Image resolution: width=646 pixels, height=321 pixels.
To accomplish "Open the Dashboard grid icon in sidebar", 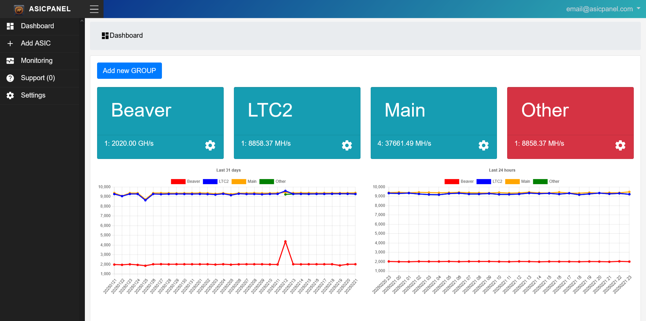I will click(10, 26).
